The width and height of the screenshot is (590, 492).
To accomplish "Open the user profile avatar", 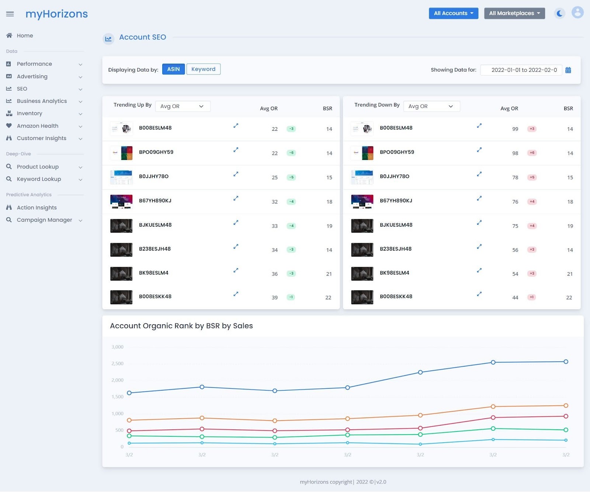I will tap(577, 12).
